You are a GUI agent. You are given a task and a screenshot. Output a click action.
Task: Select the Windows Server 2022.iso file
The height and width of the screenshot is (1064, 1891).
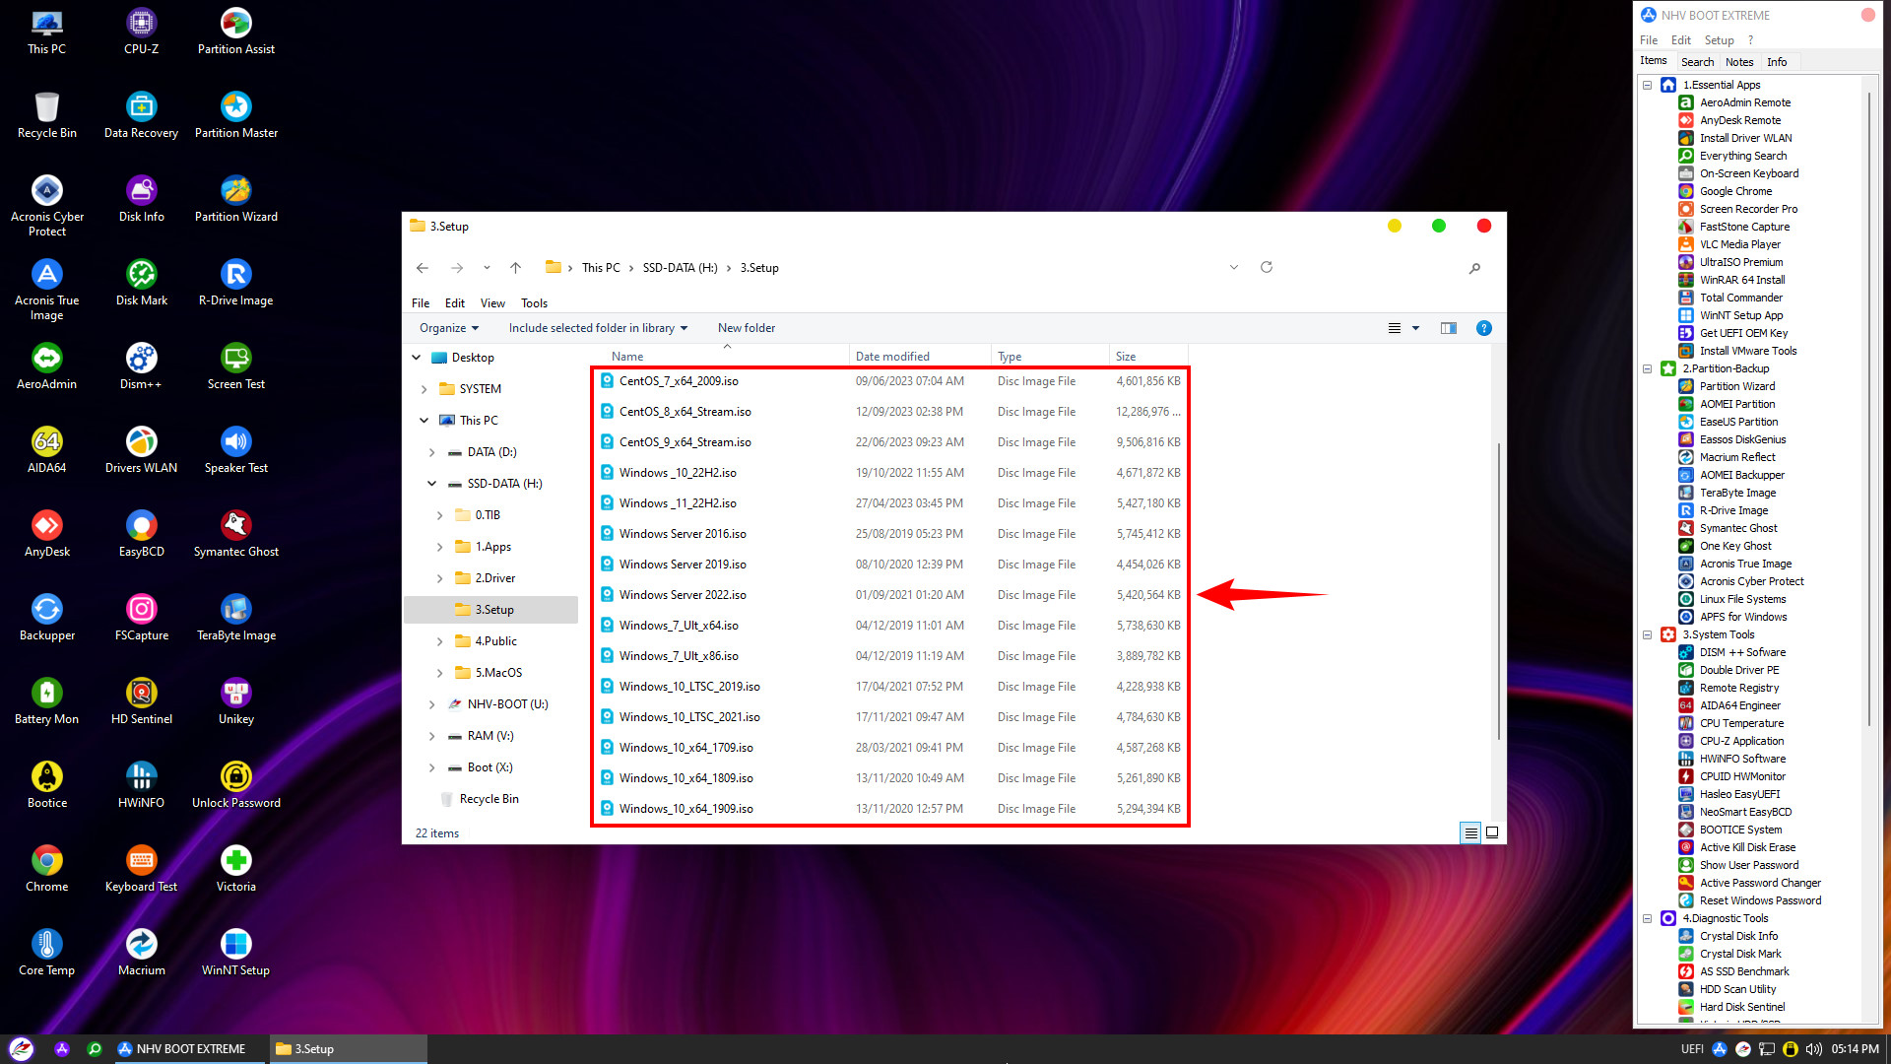[683, 595]
